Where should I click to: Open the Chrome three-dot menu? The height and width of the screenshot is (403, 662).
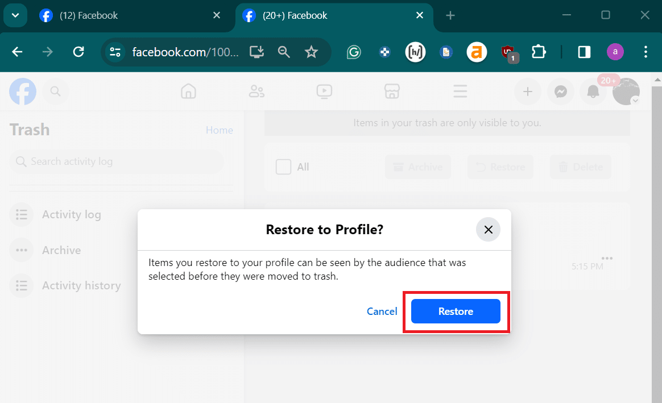tap(646, 52)
